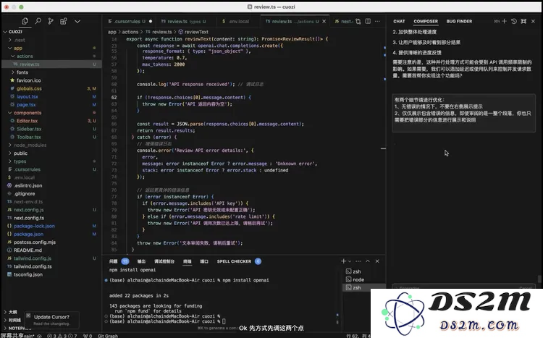Collapse the actions folder

24,56
